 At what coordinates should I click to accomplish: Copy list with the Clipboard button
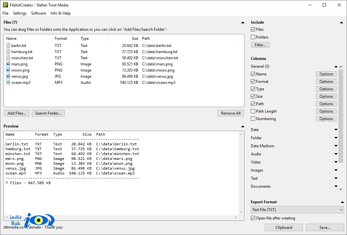pyautogui.click(x=284, y=227)
